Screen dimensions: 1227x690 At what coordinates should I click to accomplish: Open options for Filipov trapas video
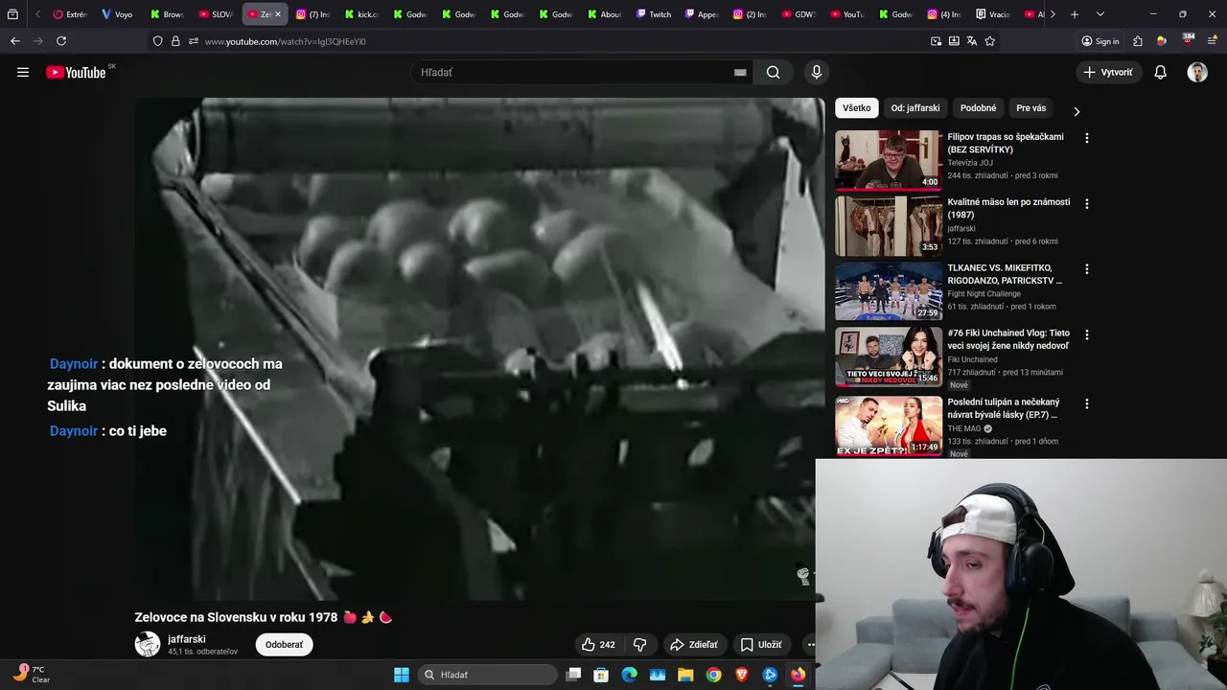[x=1086, y=138]
